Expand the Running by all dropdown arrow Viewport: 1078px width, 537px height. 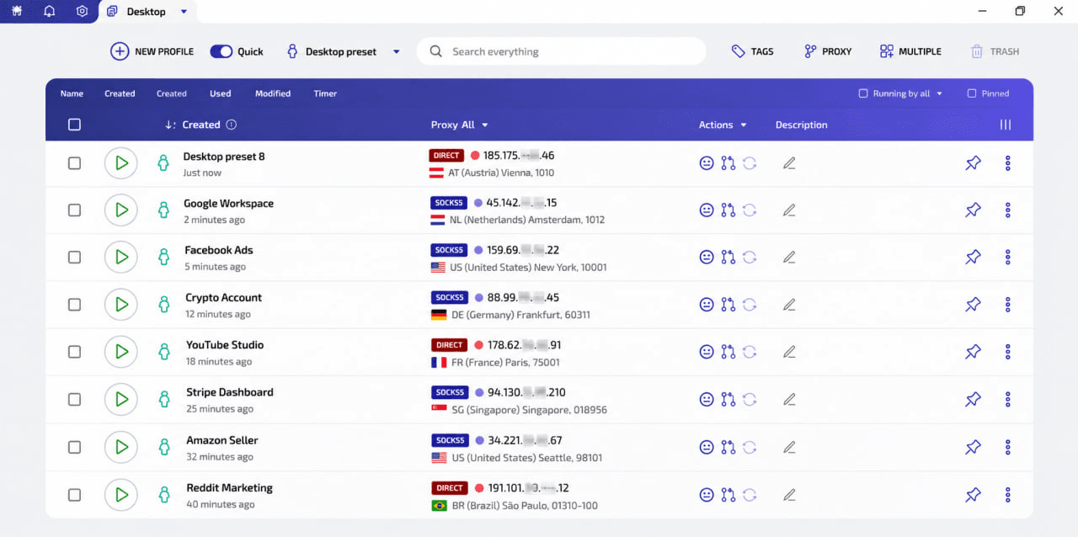tap(939, 93)
